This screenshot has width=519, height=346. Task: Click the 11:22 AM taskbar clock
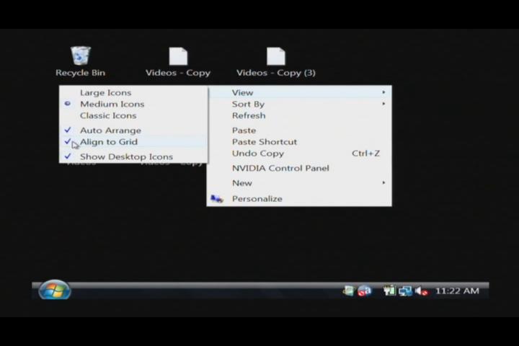(457, 291)
